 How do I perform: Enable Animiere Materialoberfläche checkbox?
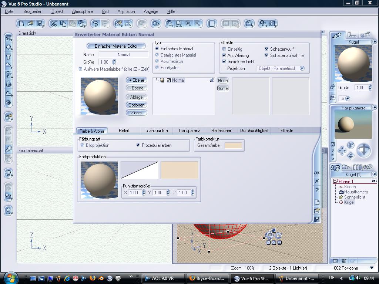(x=80, y=69)
